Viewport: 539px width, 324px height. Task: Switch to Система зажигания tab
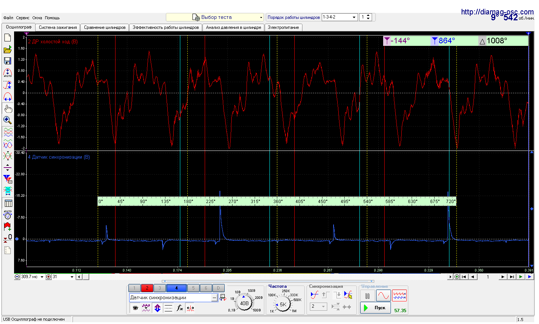(58, 27)
